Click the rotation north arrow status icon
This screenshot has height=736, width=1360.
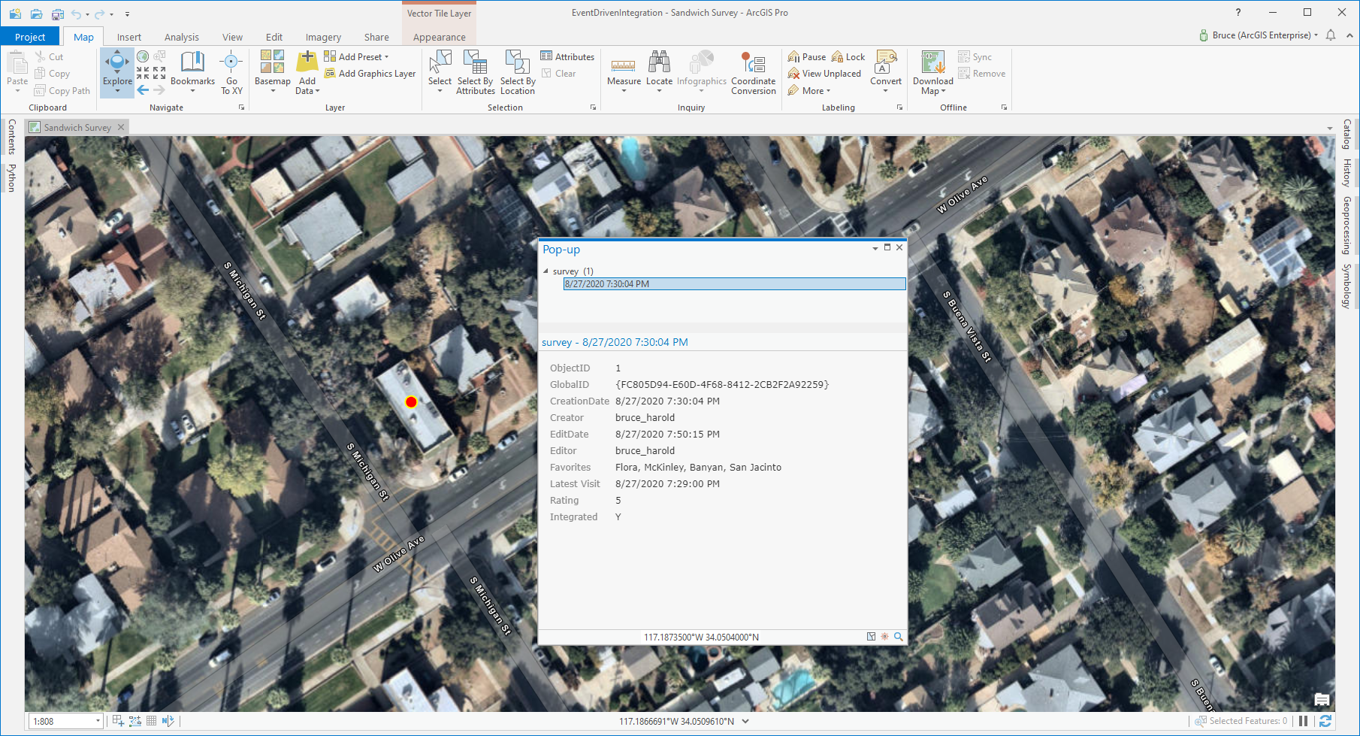(168, 721)
